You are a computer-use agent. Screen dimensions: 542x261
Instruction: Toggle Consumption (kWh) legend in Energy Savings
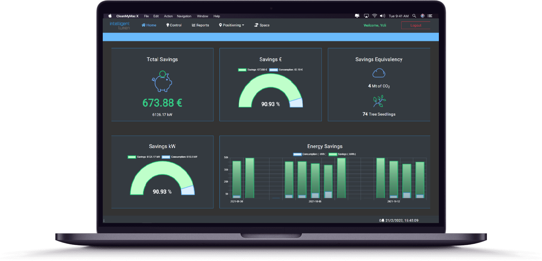[x=309, y=154]
